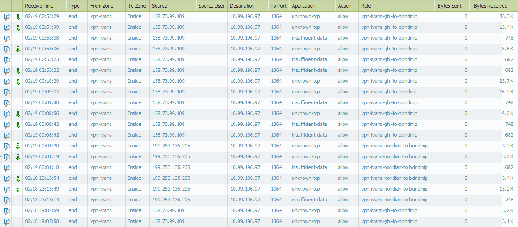518x227 pixels.
Task: Open log details icon for 02/18 23:13:14
Action: [7, 200]
